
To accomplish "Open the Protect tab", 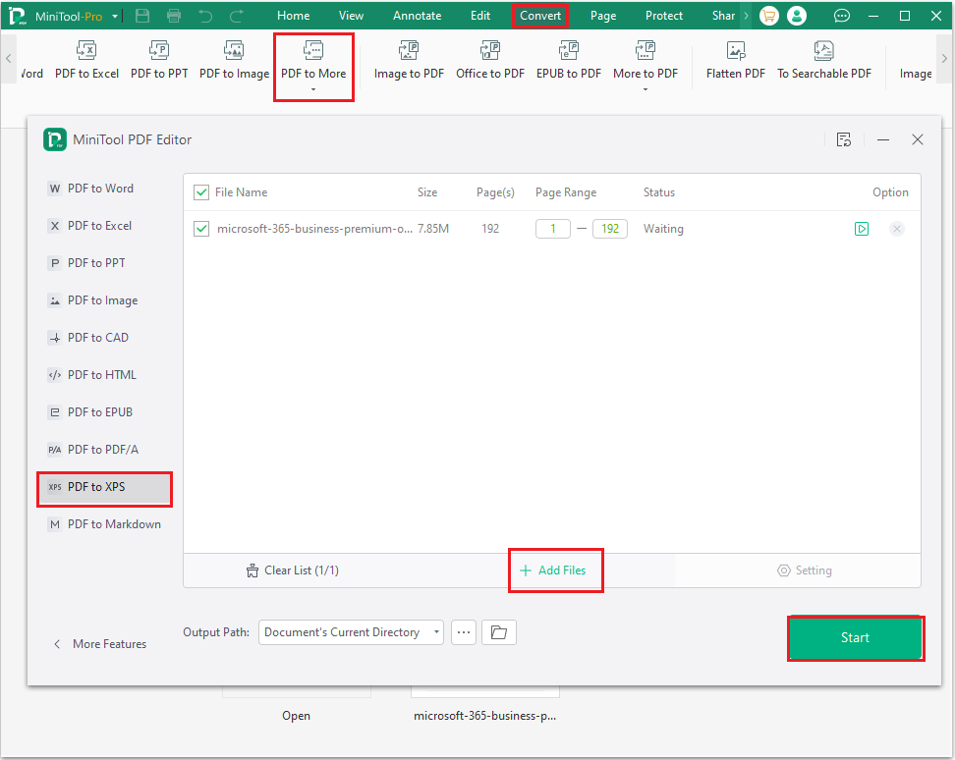I will pyautogui.click(x=664, y=16).
